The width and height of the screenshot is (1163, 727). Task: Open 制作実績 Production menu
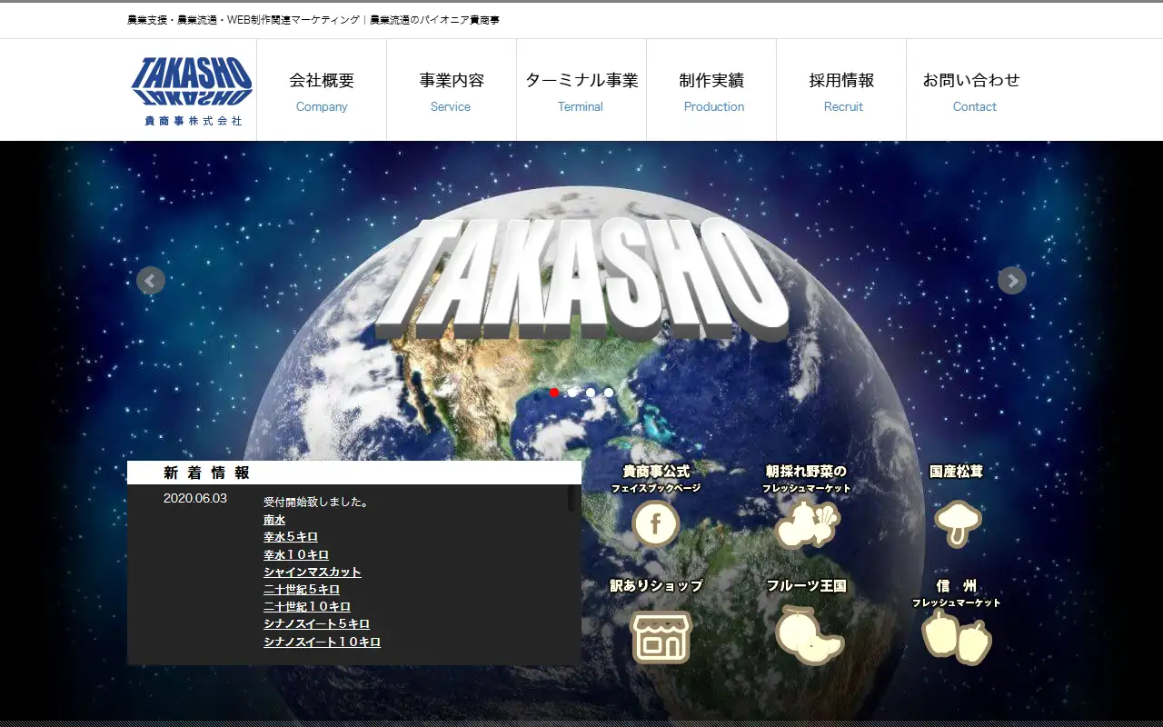711,91
